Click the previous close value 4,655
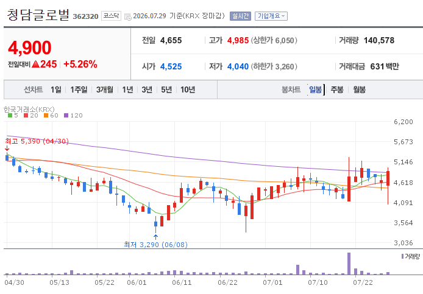This screenshot has height=294, width=423. click(171, 40)
